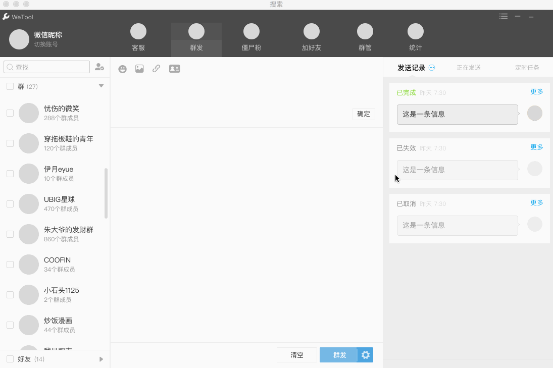Toggle the select-all 群 checkbox
553x368 pixels.
10,86
